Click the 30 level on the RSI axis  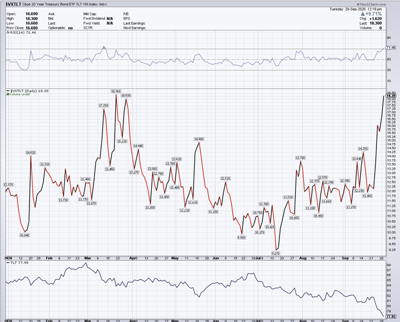389,70
